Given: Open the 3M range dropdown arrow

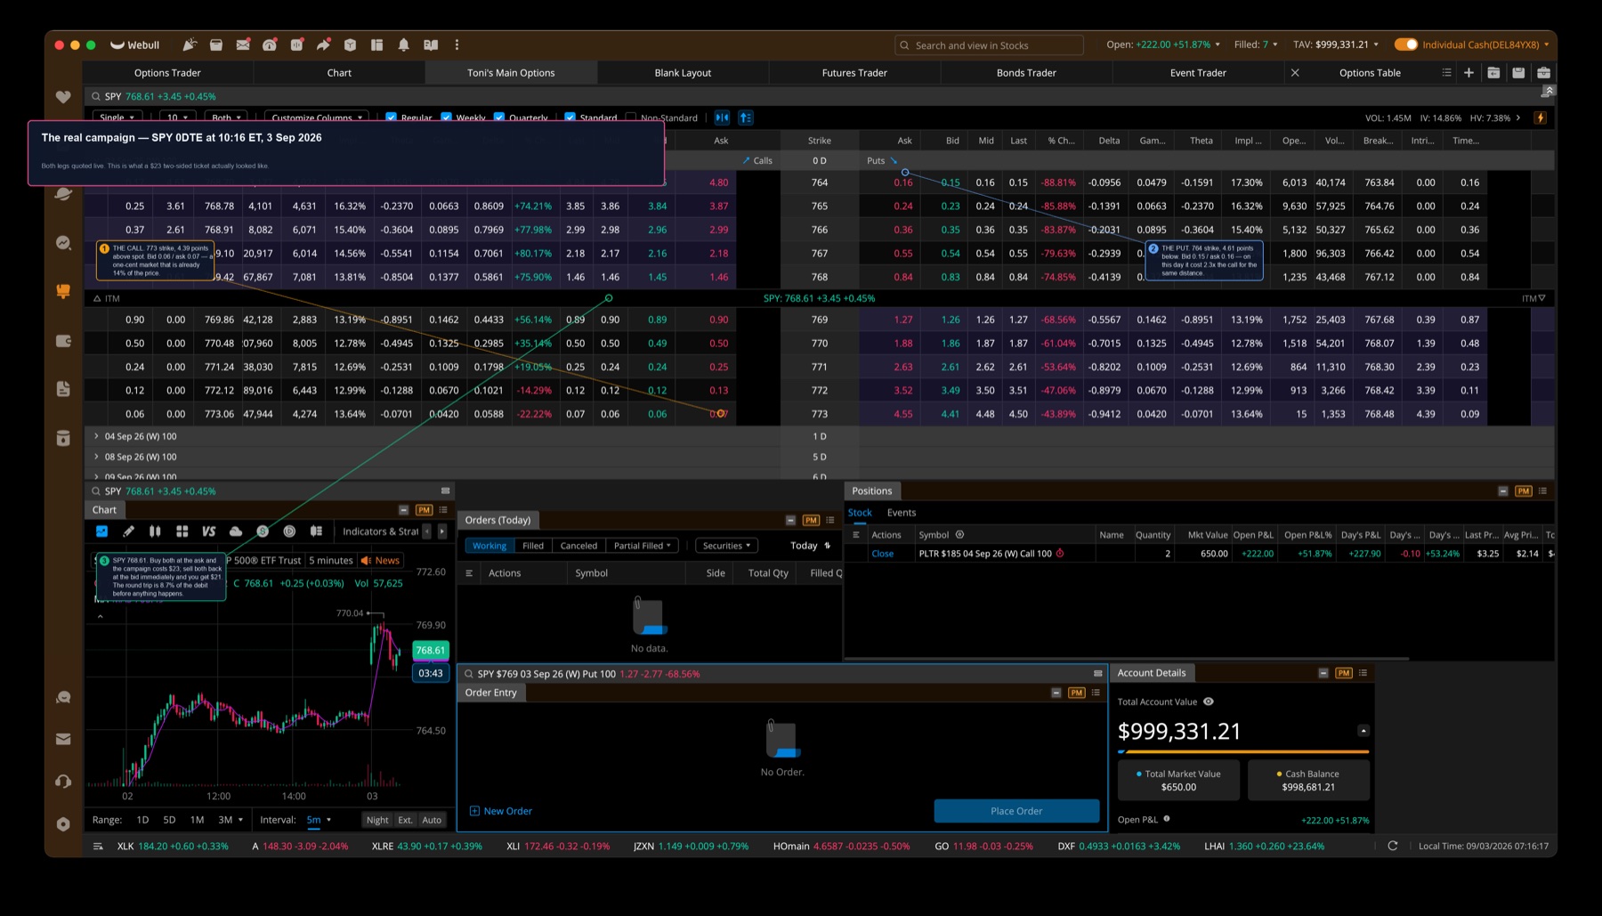Looking at the screenshot, I should pyautogui.click(x=239, y=820).
